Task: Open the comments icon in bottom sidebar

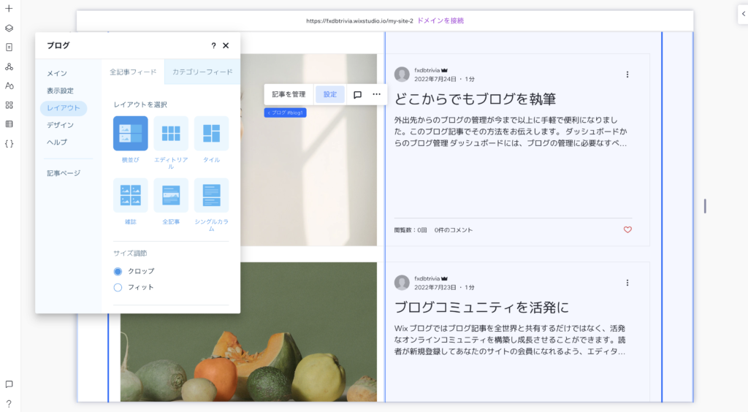Action: point(9,384)
